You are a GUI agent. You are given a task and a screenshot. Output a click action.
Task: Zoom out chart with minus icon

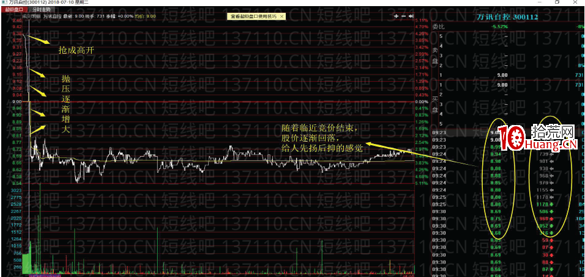click(403, 16)
